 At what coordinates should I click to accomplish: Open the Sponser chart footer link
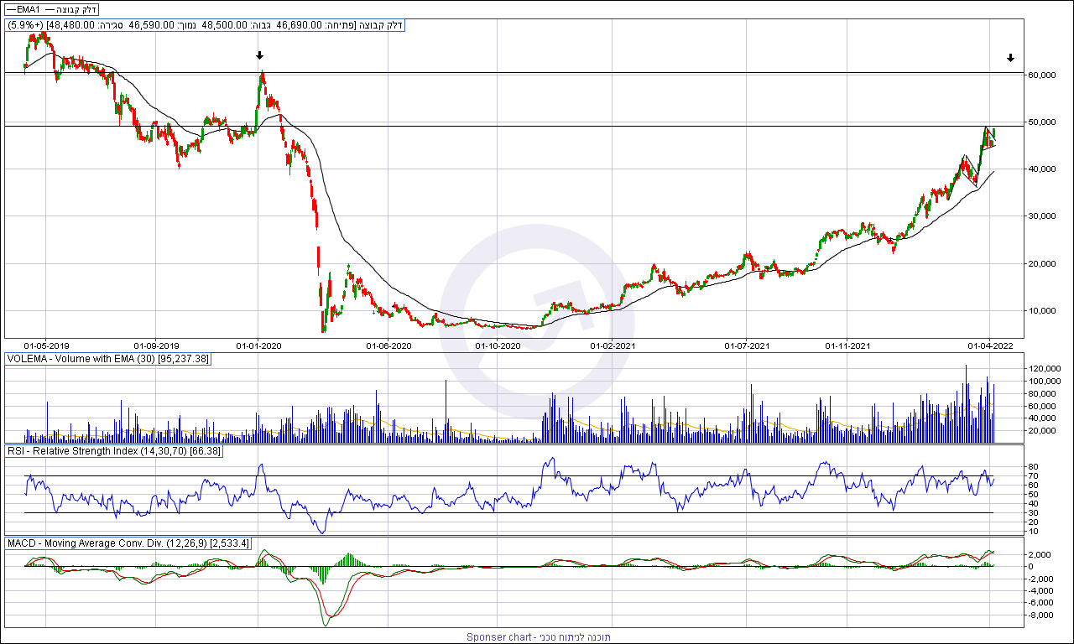(x=539, y=637)
